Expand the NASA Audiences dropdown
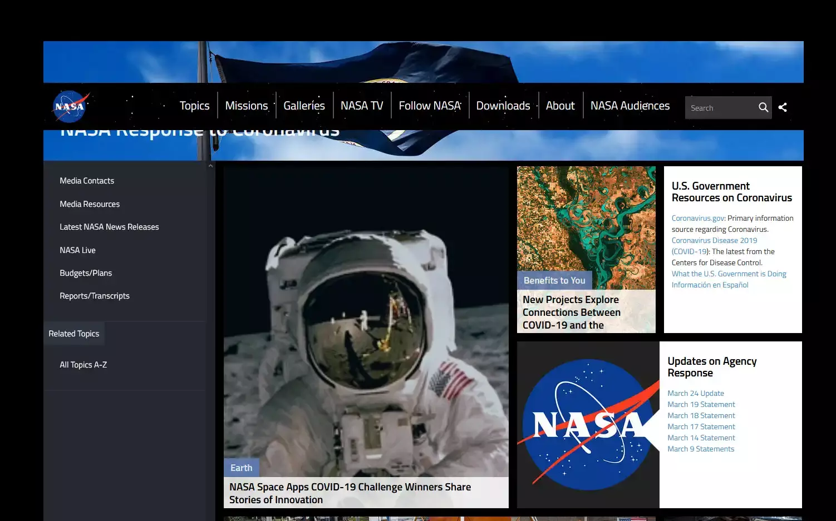Screen dimensions: 836x521 pyautogui.click(x=630, y=105)
